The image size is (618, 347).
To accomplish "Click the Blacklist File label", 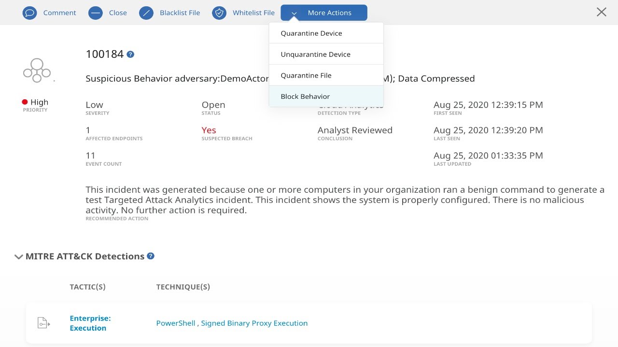I will pos(180,13).
